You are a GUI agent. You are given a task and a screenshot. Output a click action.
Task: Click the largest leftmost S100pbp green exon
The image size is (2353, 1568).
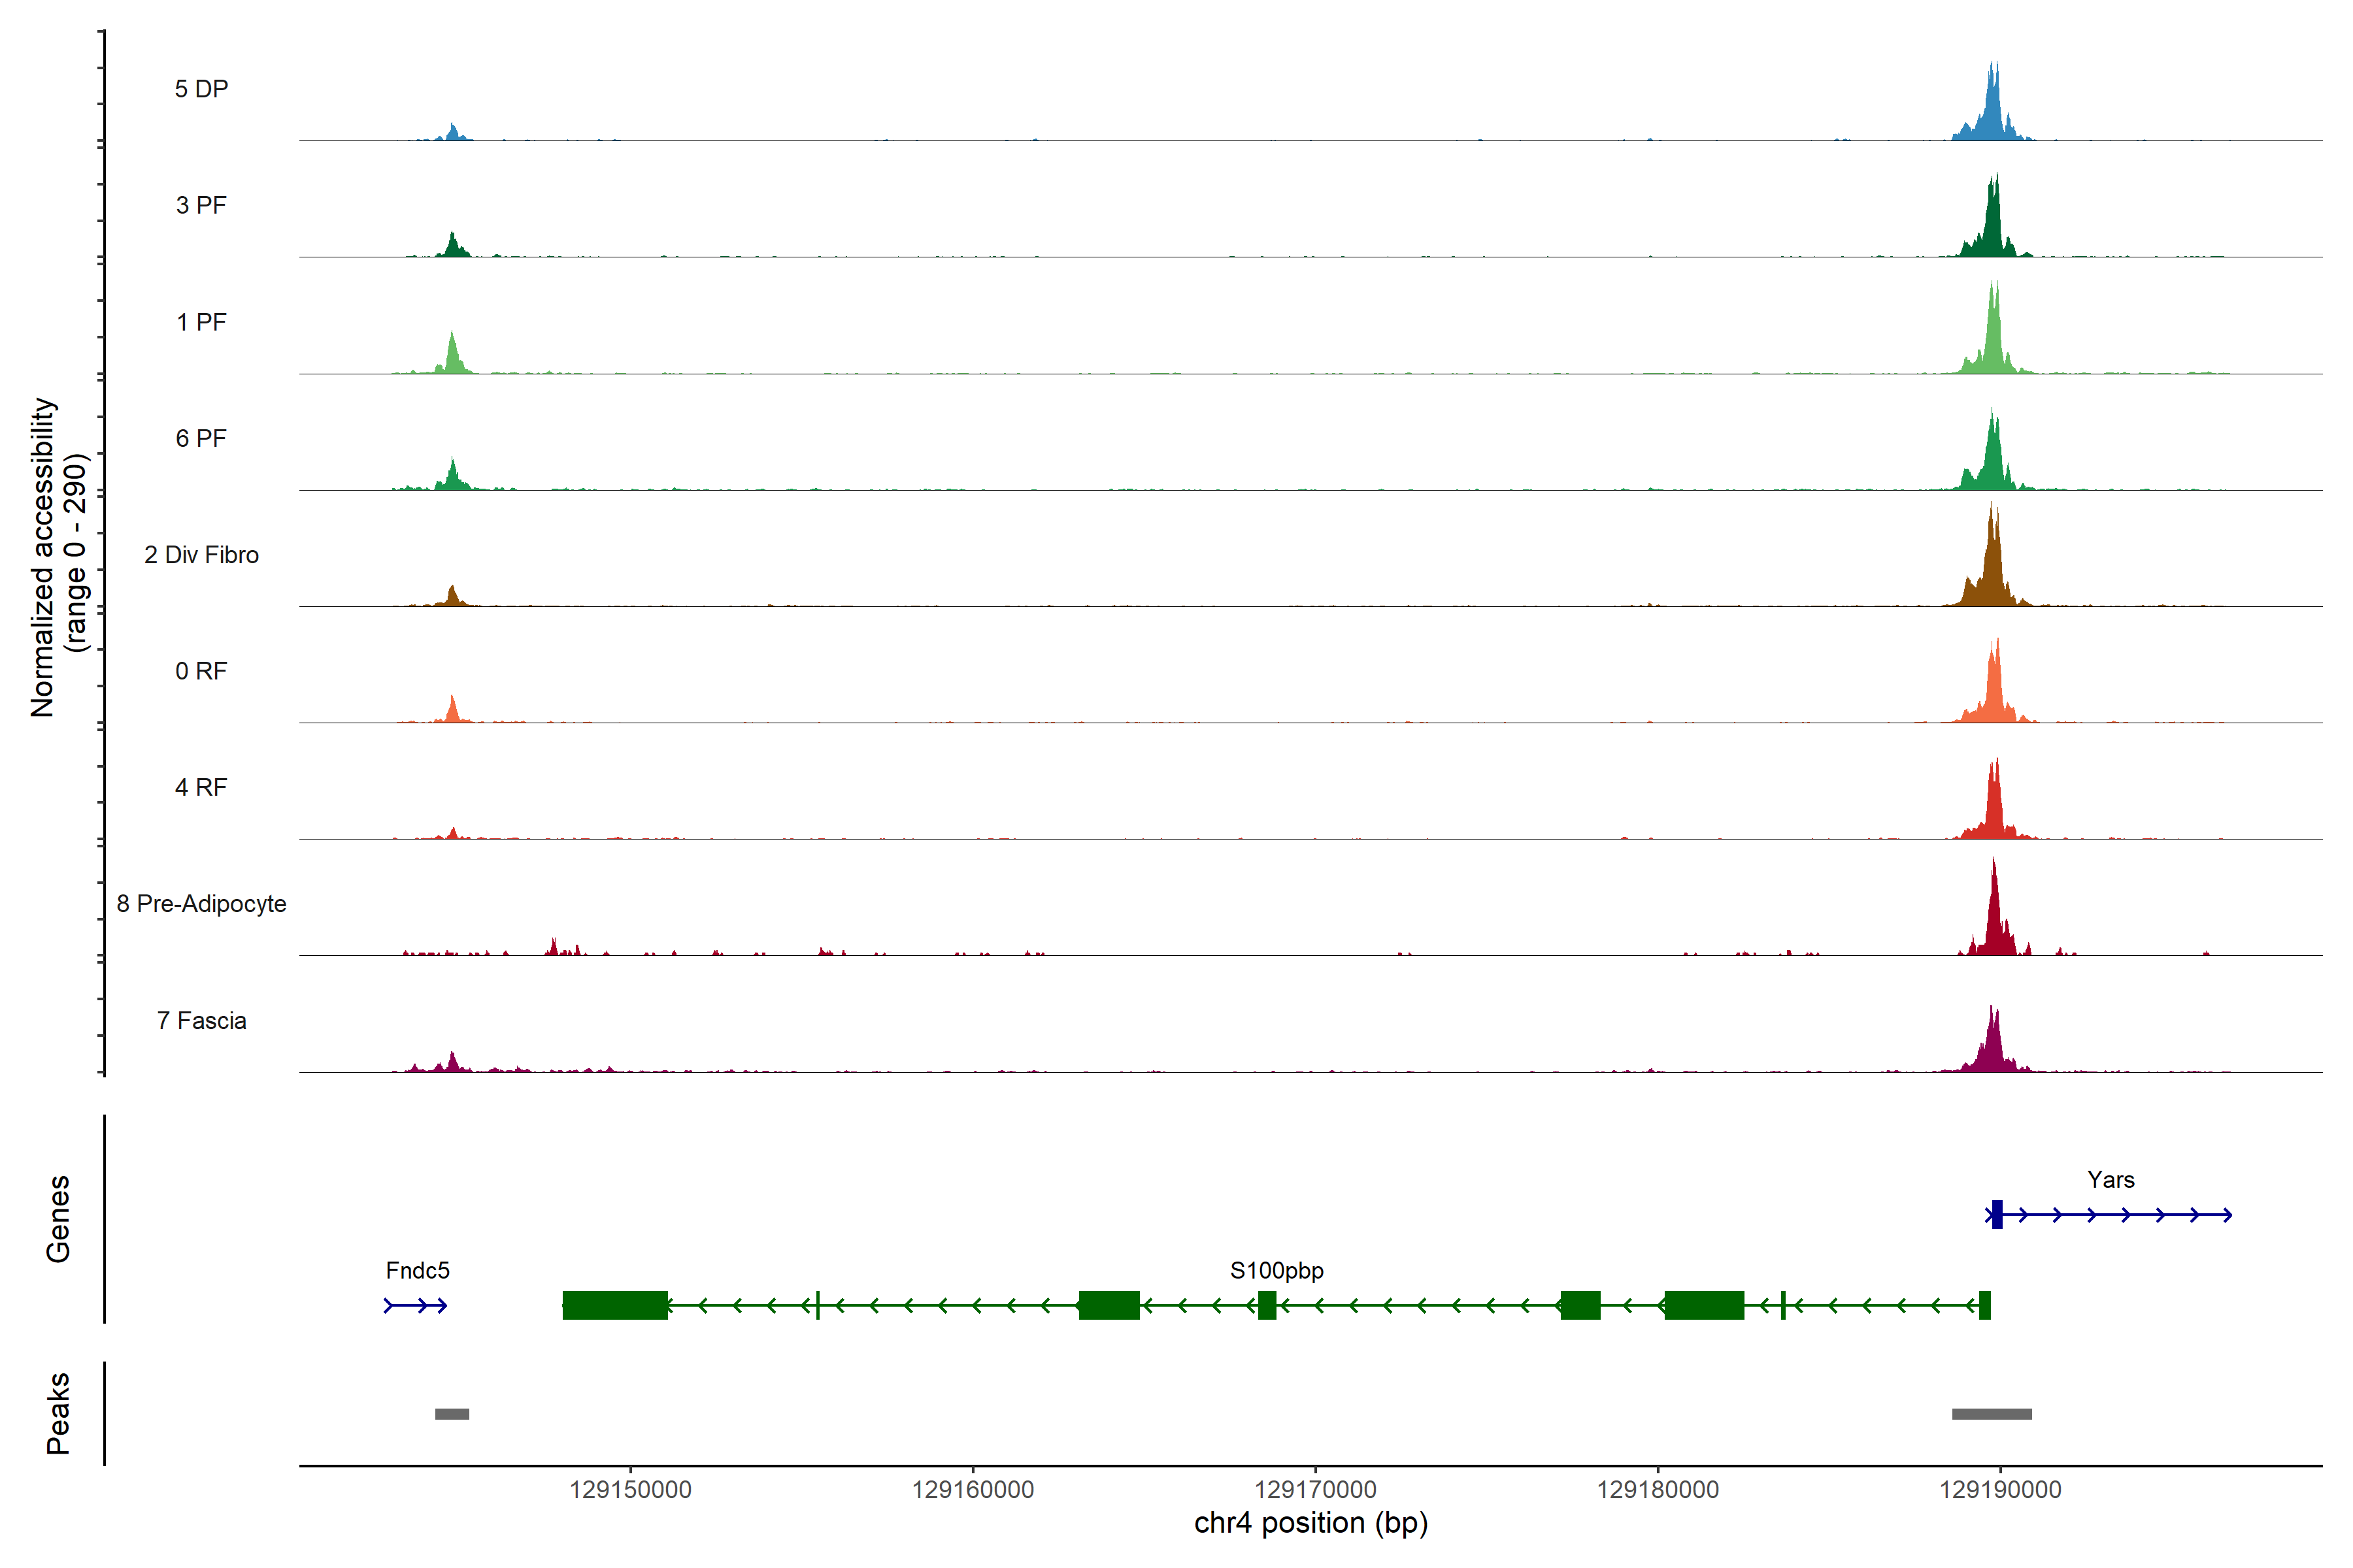pos(614,1305)
